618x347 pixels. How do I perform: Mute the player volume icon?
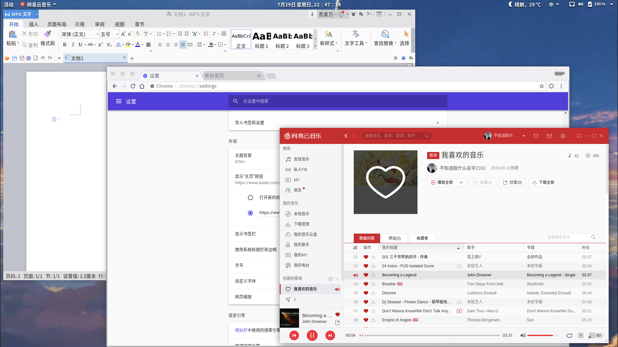coord(523,335)
